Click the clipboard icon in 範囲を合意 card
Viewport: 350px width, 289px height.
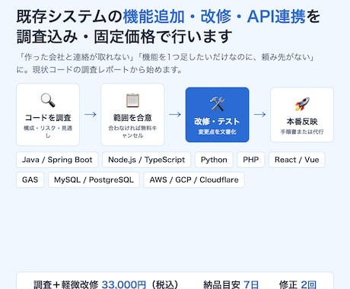tap(132, 100)
